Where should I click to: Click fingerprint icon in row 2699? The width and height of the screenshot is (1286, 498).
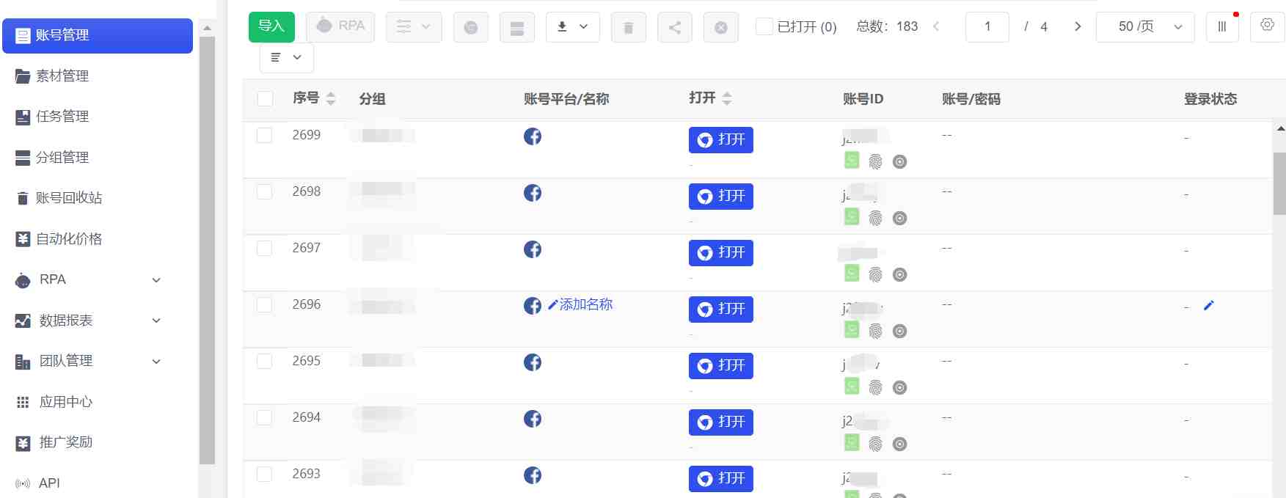[x=875, y=161]
